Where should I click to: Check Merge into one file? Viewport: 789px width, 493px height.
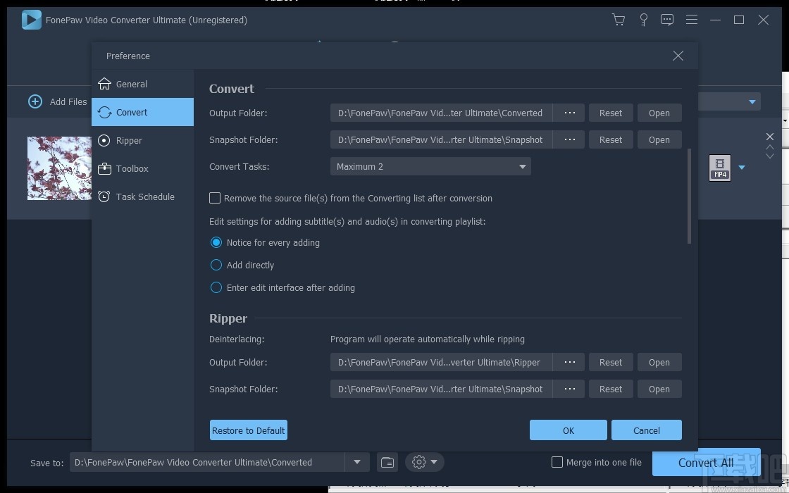pyautogui.click(x=557, y=462)
